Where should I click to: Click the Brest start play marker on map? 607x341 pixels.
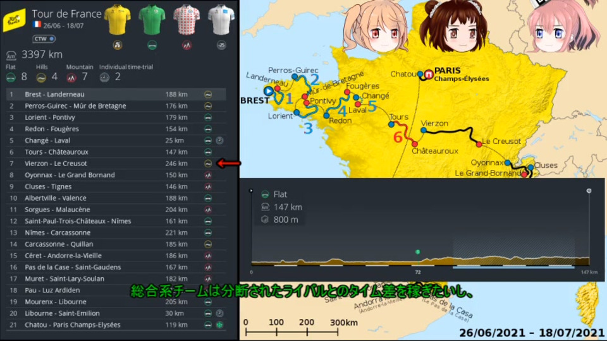point(268,91)
